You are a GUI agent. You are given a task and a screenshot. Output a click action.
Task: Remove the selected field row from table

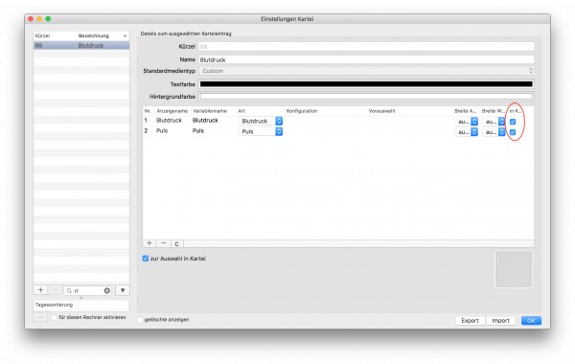164,243
